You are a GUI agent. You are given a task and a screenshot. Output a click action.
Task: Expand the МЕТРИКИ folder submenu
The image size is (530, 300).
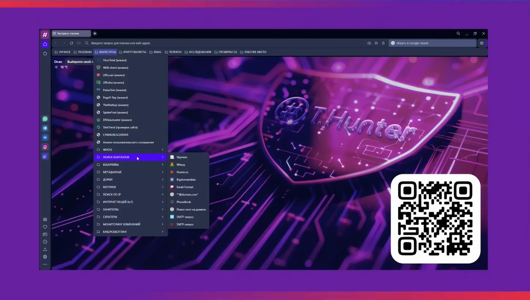tap(131, 187)
